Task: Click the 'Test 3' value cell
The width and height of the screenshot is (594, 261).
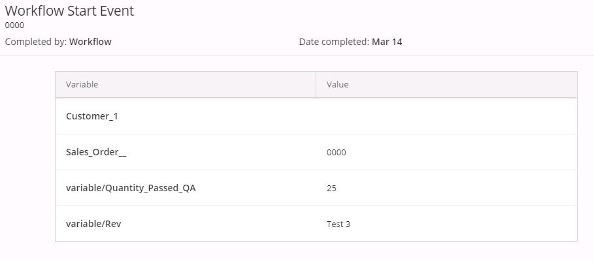Action: click(338, 224)
